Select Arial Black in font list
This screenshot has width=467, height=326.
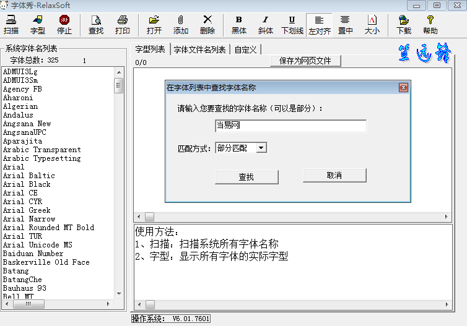(x=27, y=184)
